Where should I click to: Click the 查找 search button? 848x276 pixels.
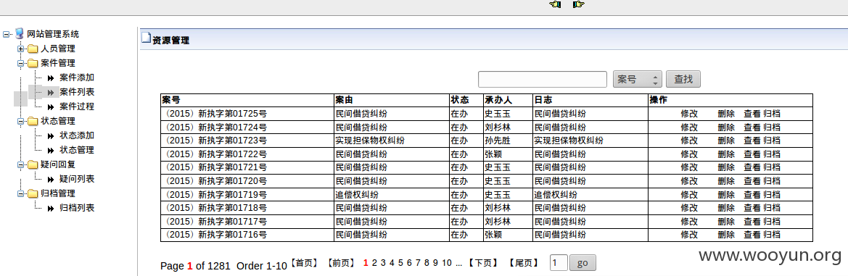click(683, 80)
